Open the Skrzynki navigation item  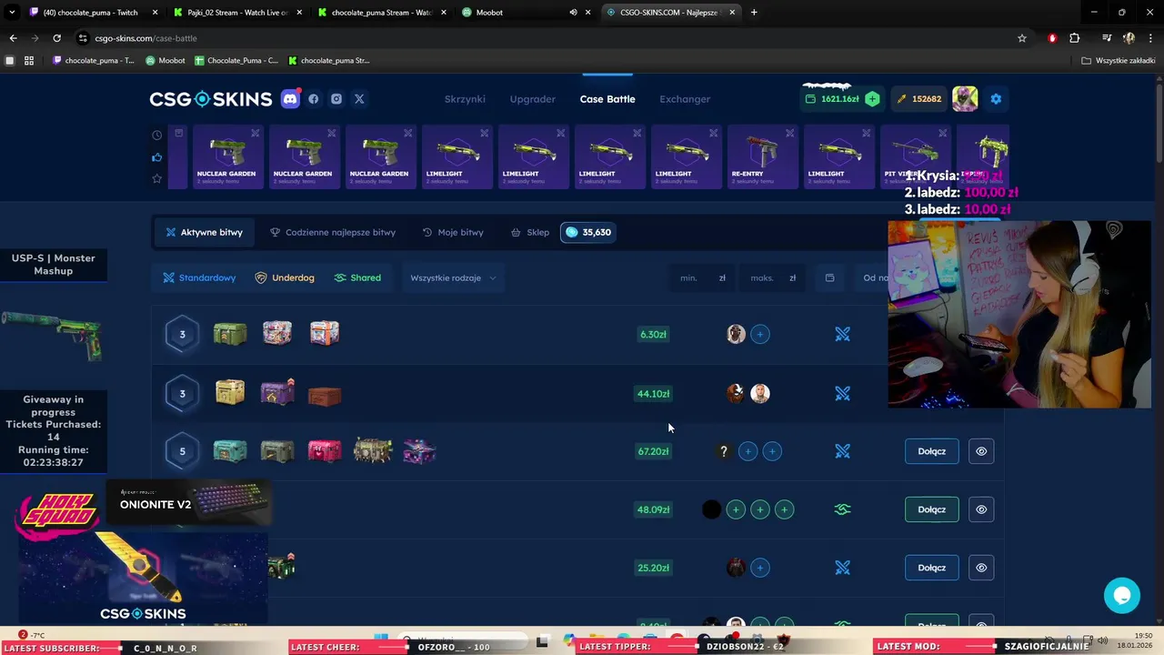click(x=465, y=98)
